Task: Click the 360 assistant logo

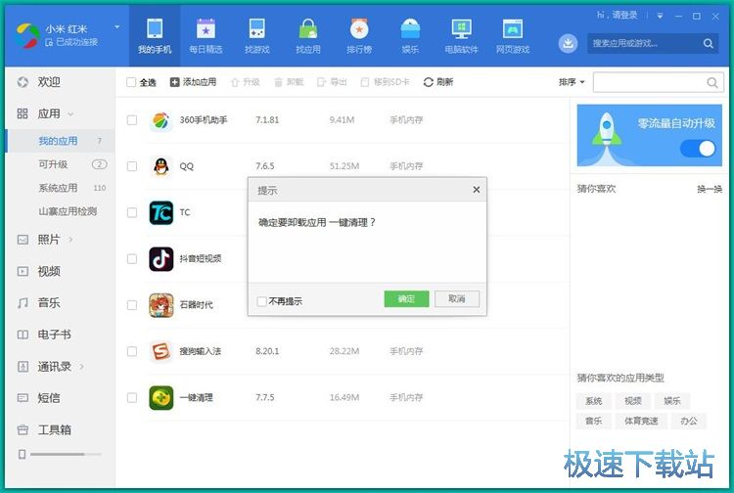Action: click(x=27, y=35)
